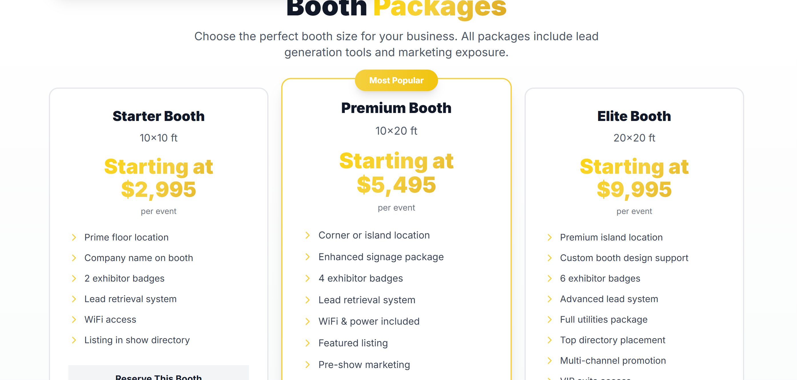Select the Premium Booth card title
Viewport: 797px width, 380px height.
[396, 108]
